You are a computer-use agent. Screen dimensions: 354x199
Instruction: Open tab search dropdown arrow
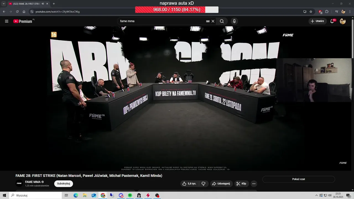click(x=4, y=4)
